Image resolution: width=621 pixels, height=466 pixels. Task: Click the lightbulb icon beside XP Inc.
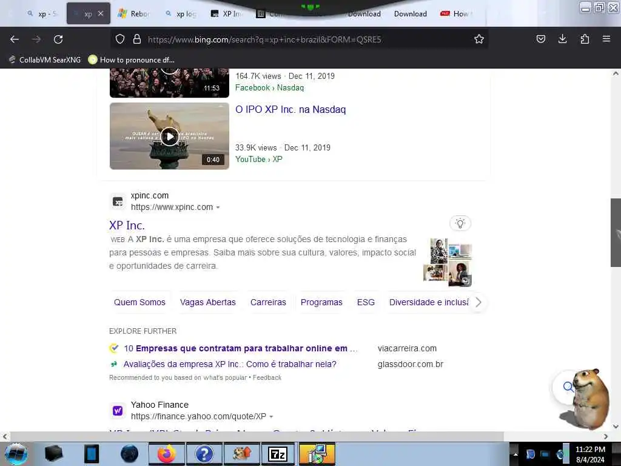tap(460, 223)
